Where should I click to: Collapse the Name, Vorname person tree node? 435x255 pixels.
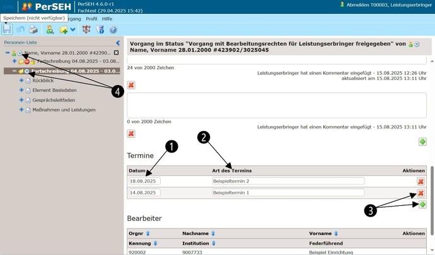click(x=8, y=53)
